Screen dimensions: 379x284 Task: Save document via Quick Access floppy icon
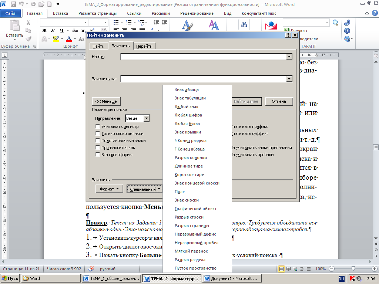coord(13,4)
